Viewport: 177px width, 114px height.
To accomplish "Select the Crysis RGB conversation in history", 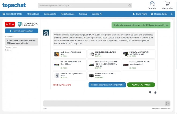I will point(21,42).
